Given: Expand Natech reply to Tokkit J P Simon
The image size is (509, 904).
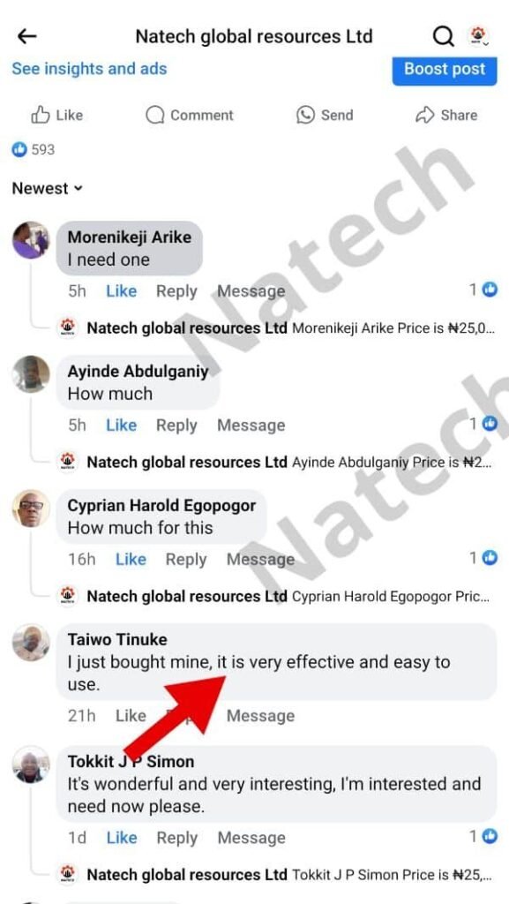Looking at the screenshot, I should pyautogui.click(x=276, y=875).
